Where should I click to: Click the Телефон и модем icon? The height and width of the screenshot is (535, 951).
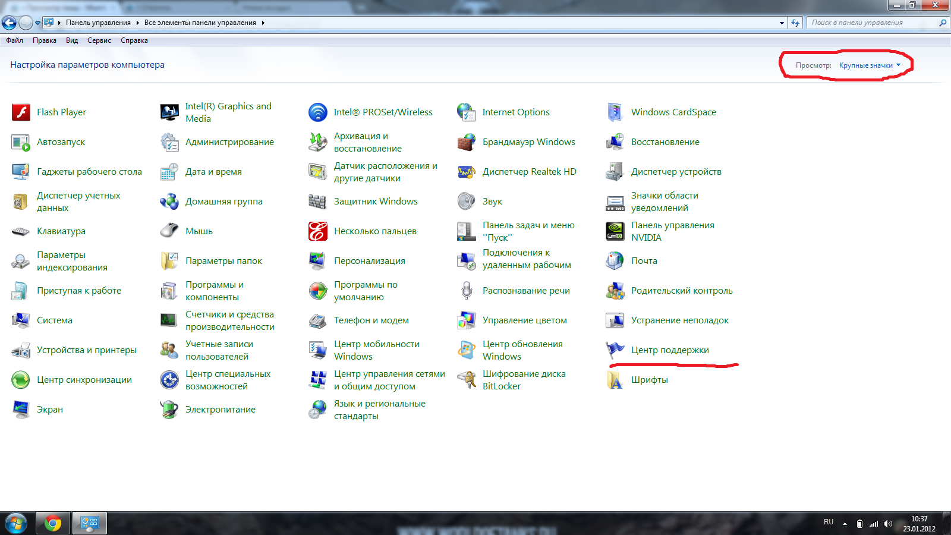click(318, 320)
